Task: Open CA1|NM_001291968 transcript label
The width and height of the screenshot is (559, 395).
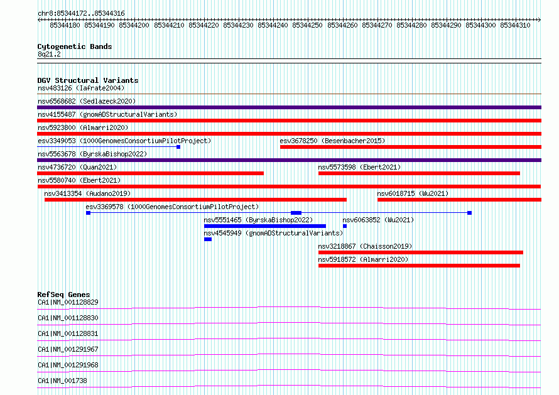Action: tap(68, 365)
